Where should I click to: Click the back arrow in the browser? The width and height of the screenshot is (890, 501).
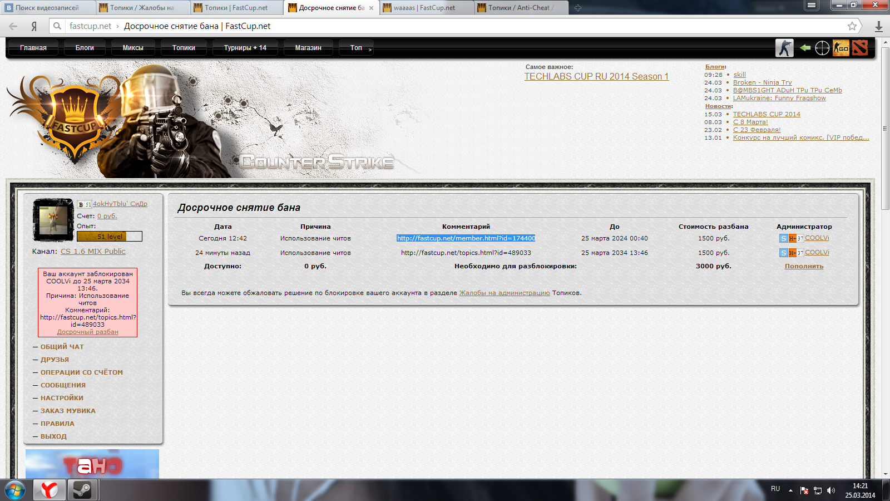(13, 26)
